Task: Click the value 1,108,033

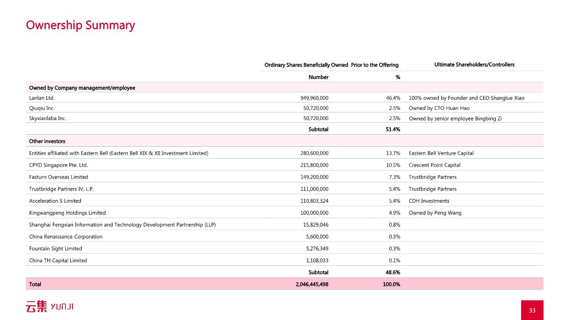Action: click(317, 260)
